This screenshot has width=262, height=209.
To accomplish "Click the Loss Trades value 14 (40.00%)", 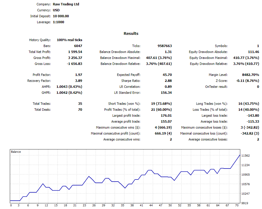I will [249, 110].
